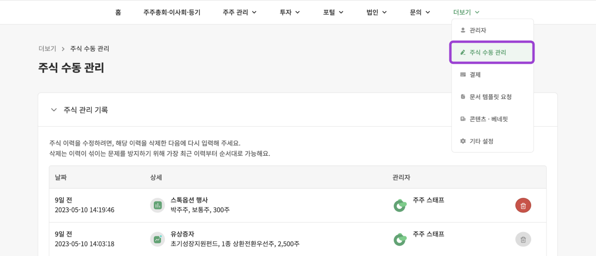The height and width of the screenshot is (256, 596).
Task: Select 주식 수동 관리 menu item
Action: pos(487,52)
